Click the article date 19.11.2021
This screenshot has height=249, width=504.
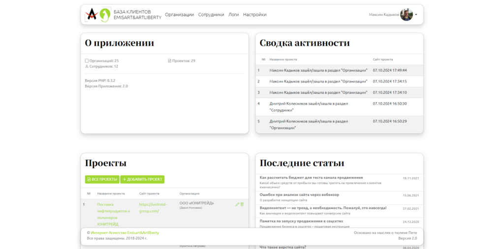[411, 178]
